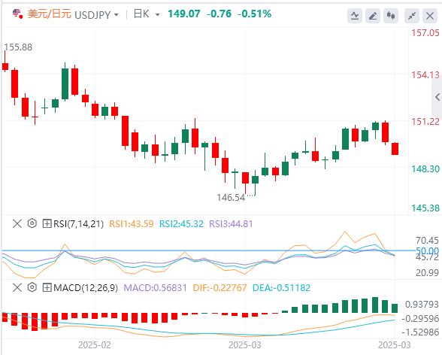Click the current price 149.07
Viewport: 442px width, 355px height.
tap(184, 14)
